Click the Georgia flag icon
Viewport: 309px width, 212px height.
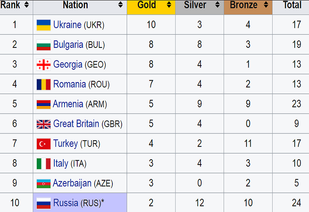pos(44,65)
